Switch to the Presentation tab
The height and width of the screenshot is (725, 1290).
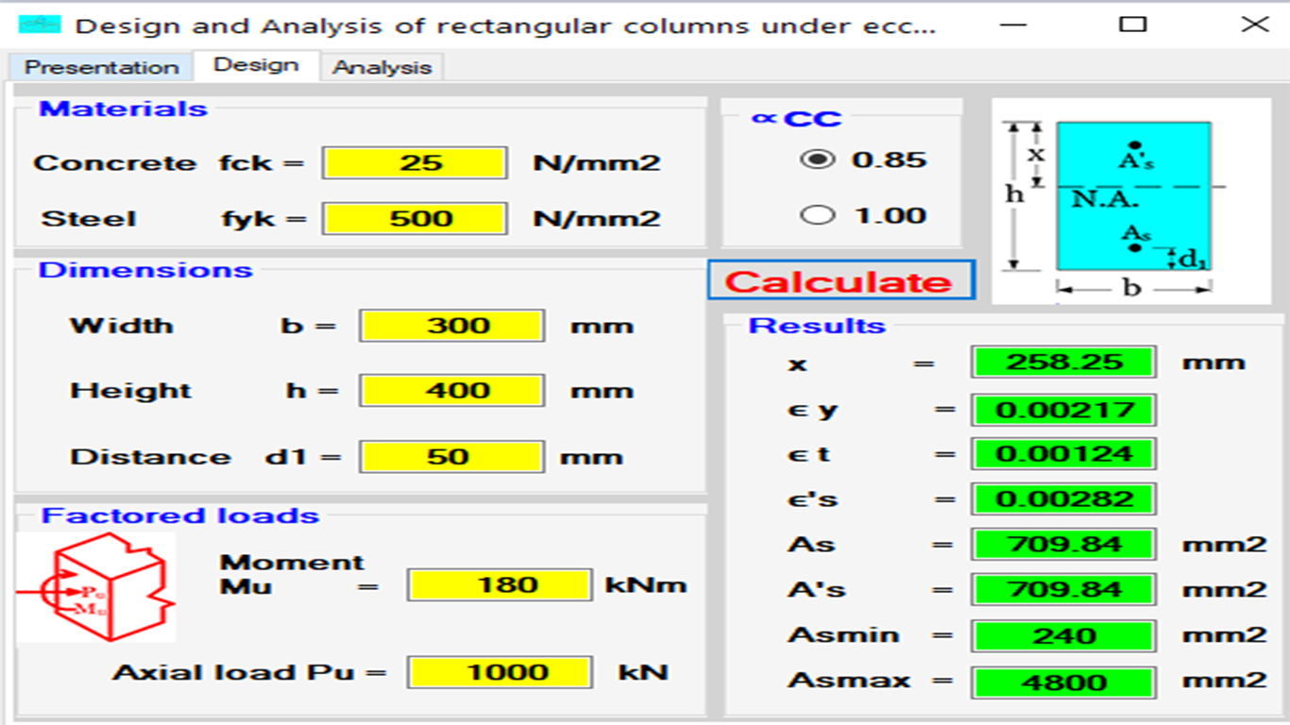point(101,67)
